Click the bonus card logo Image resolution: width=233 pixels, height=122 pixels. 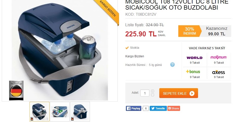pos(193,71)
